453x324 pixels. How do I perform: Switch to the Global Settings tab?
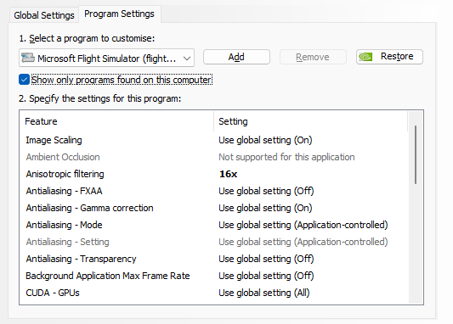click(44, 15)
